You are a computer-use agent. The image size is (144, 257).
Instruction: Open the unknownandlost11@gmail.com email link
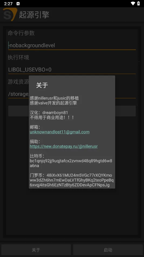pyautogui.click(x=60, y=132)
